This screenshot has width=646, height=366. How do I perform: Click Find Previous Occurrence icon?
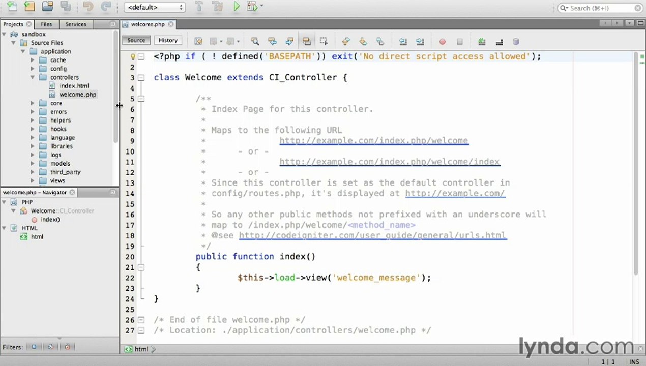coord(272,41)
